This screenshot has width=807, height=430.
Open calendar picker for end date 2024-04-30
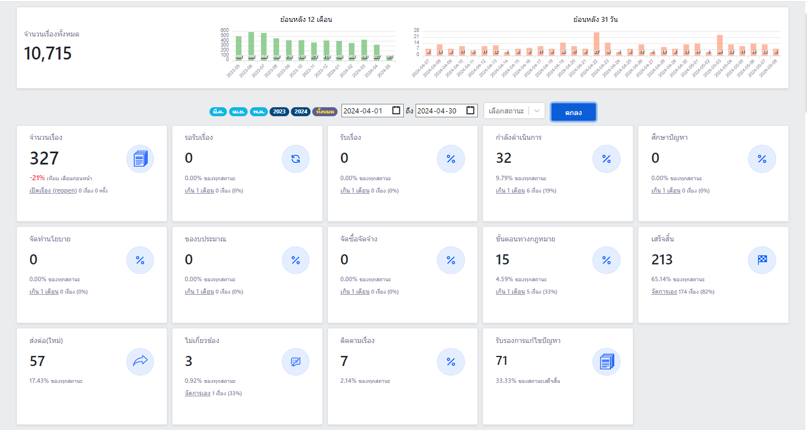[x=470, y=111]
